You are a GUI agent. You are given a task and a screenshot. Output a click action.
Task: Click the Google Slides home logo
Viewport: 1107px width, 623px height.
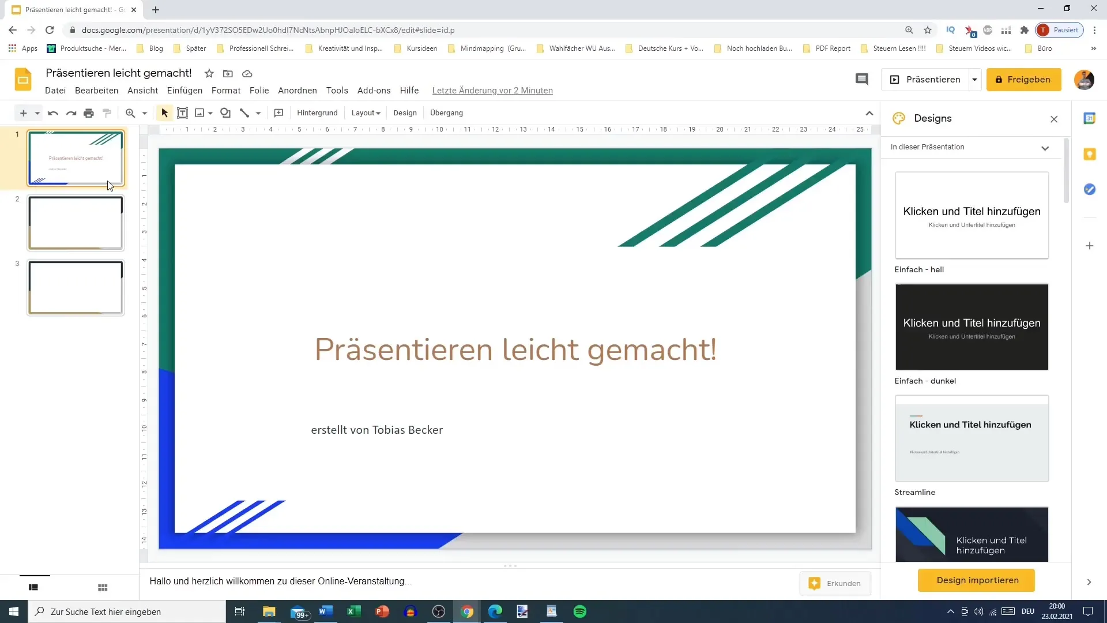pos(23,80)
